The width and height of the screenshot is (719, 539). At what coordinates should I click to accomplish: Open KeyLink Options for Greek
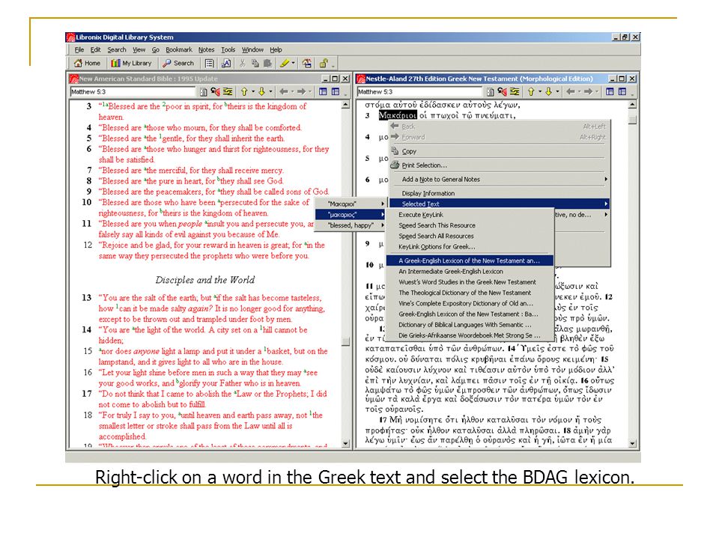click(470, 246)
